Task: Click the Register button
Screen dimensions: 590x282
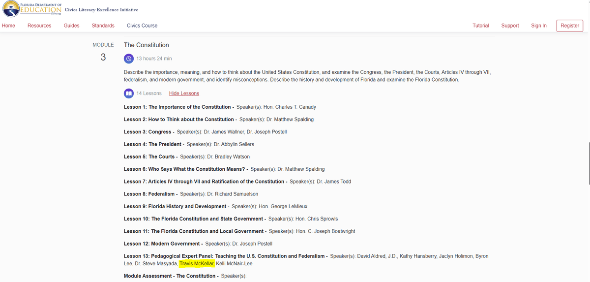Action: pyautogui.click(x=570, y=26)
